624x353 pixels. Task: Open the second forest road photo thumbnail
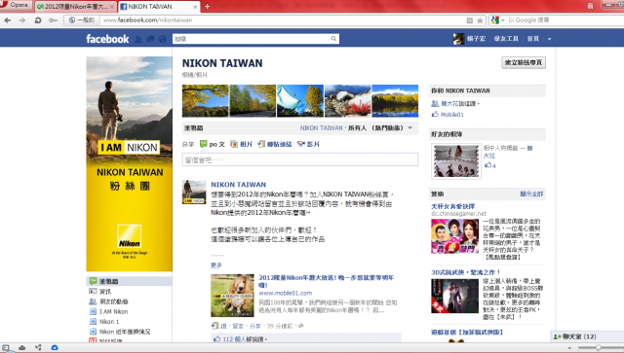[253, 101]
